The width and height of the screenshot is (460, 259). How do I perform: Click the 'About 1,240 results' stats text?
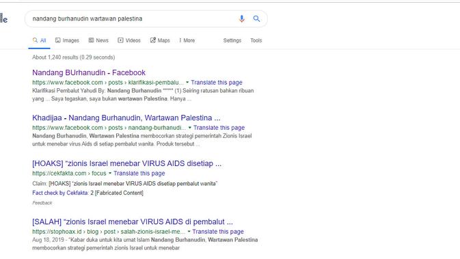74,57
